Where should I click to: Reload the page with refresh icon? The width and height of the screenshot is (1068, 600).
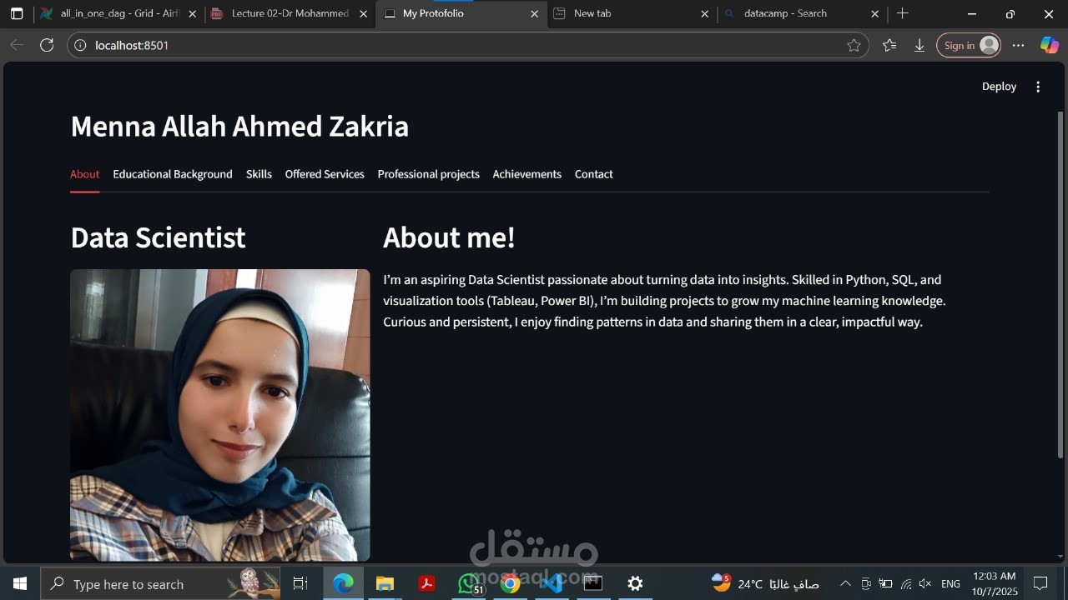[x=47, y=45]
